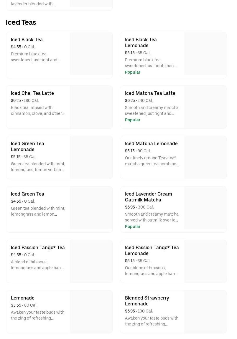
Task: Click the Iced Chai Tea Latte thumbnail
Action: point(91,107)
